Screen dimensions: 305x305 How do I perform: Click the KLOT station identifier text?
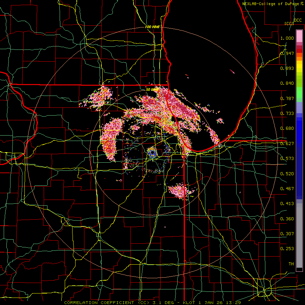pos(189,303)
